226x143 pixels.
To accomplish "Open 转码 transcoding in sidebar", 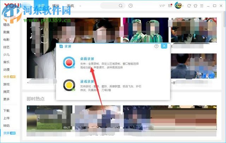I will click(x=6, y=126).
